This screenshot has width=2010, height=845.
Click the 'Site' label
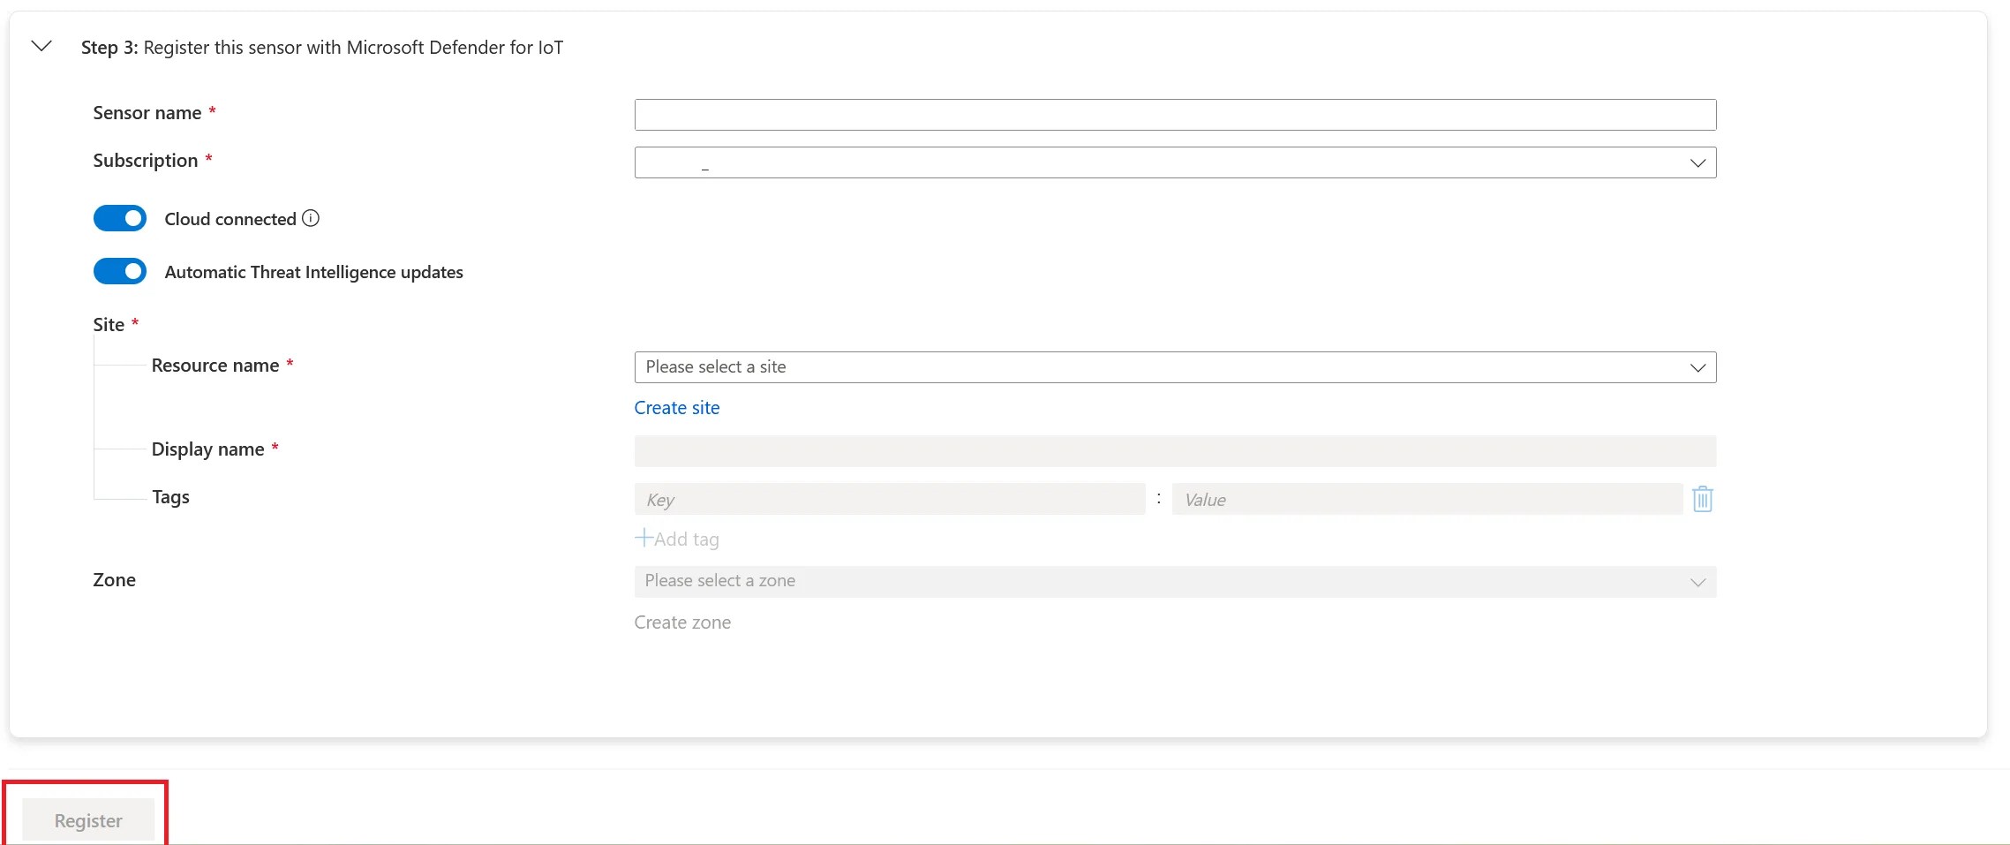click(109, 325)
